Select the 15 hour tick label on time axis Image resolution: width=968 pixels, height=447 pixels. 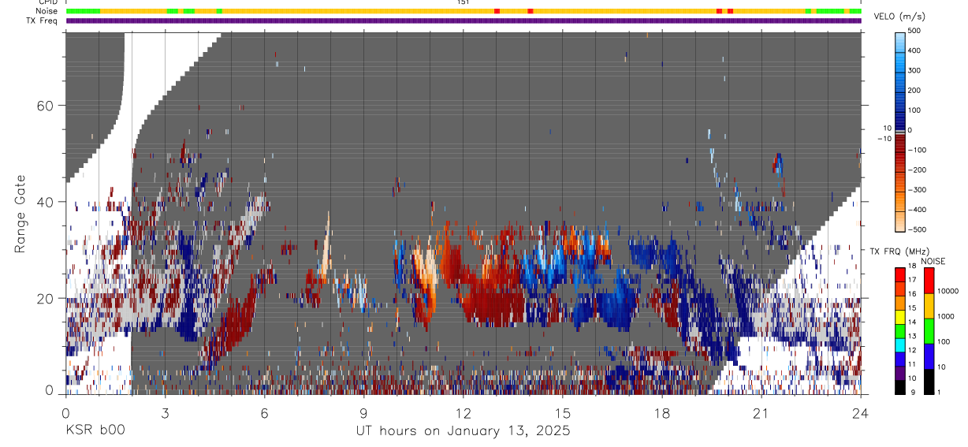(x=562, y=413)
